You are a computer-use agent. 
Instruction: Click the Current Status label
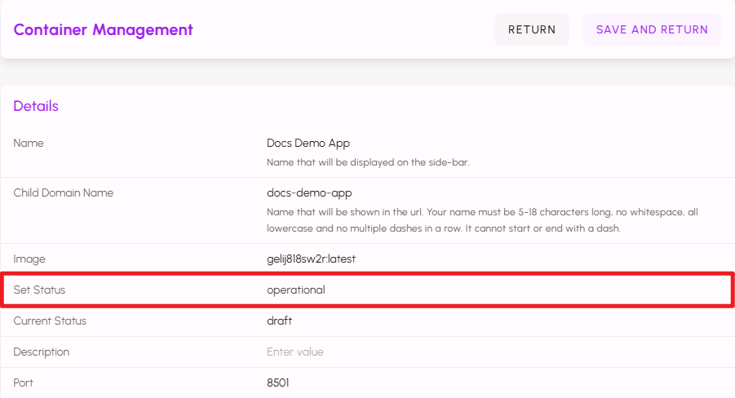(50, 321)
